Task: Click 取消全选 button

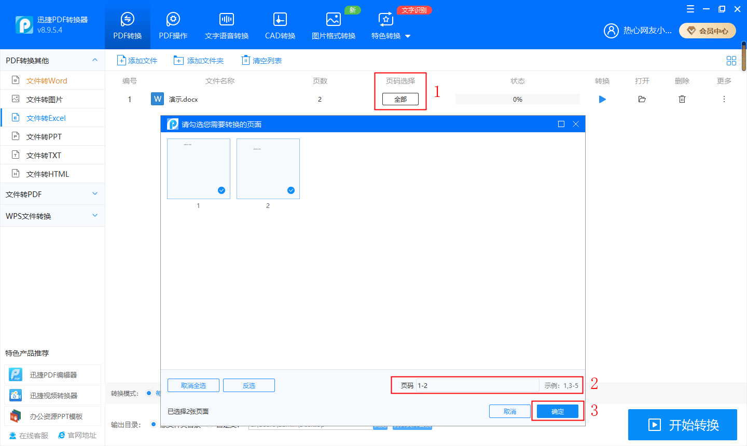Action: pos(193,385)
